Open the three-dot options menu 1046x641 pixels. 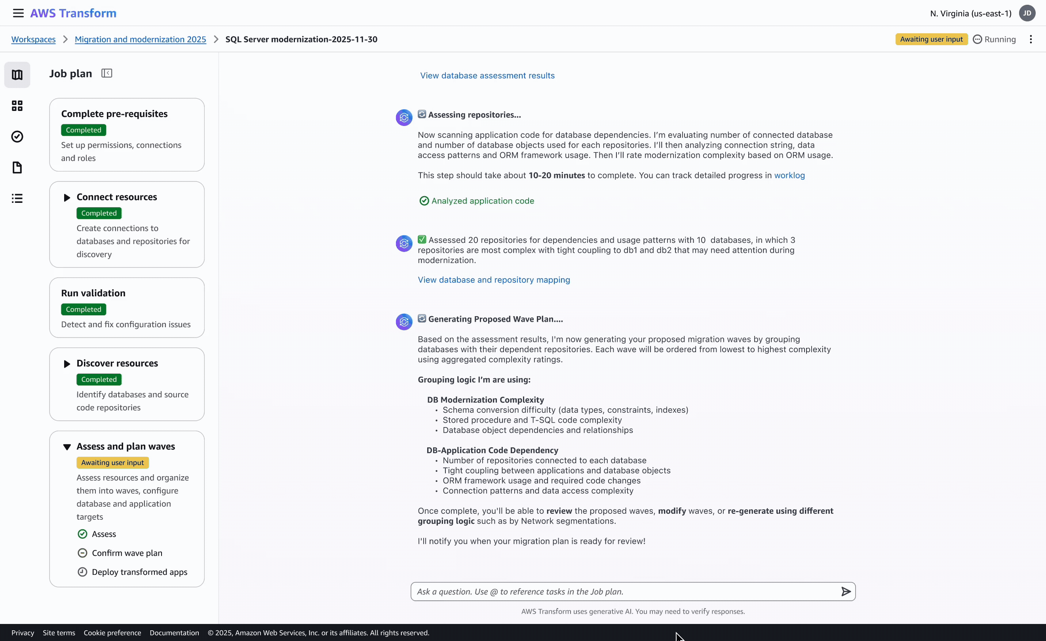click(x=1031, y=39)
